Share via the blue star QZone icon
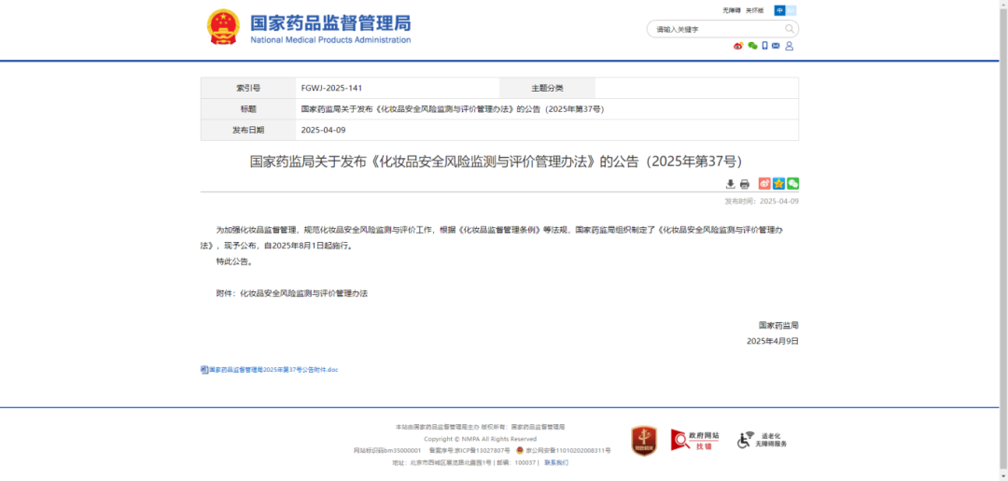Screen dimensions: 1008x481 pos(778,184)
